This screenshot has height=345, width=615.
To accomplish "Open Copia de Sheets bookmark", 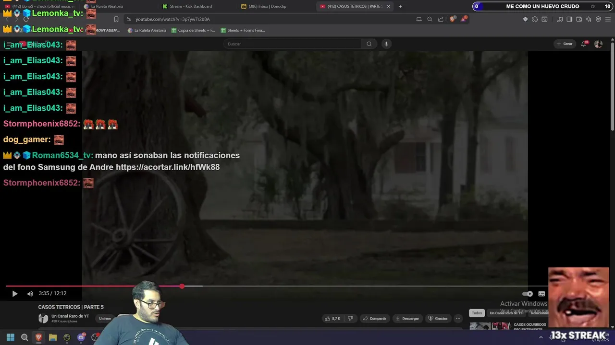I will pyautogui.click(x=193, y=30).
